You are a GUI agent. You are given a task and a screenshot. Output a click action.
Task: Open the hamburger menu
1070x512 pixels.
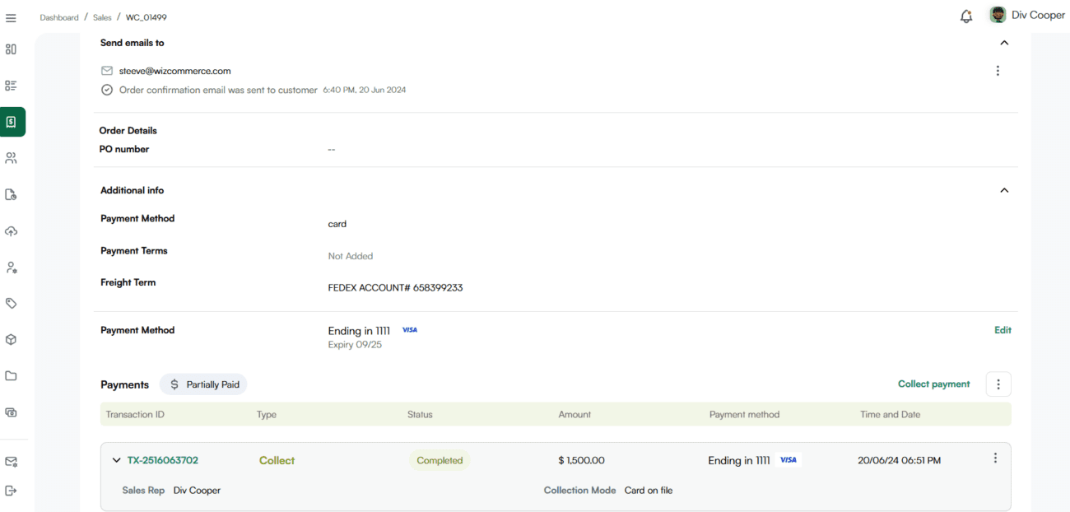coord(11,17)
